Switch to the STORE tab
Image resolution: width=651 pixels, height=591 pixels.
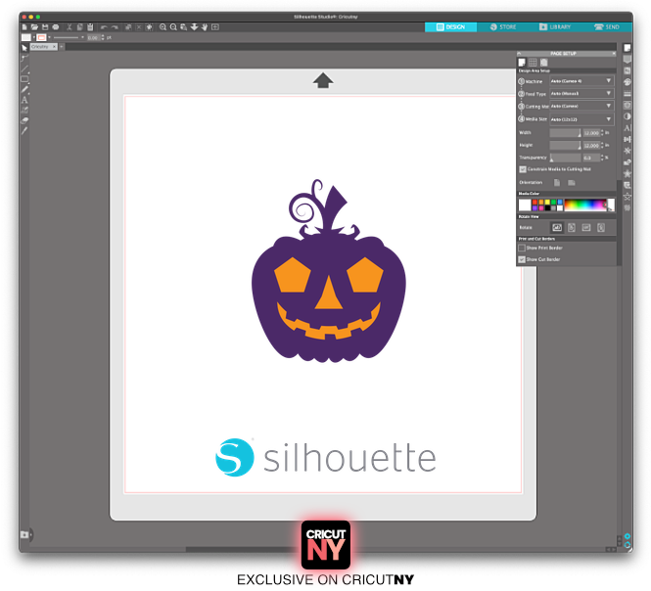coord(503,27)
